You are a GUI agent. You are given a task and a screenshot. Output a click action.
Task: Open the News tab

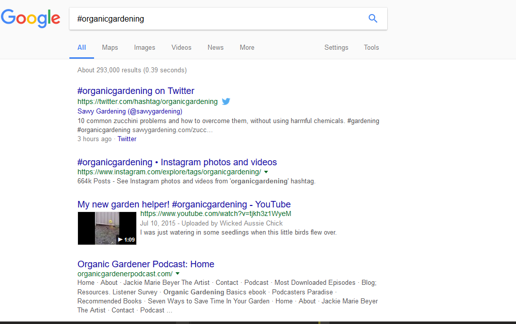(x=216, y=47)
